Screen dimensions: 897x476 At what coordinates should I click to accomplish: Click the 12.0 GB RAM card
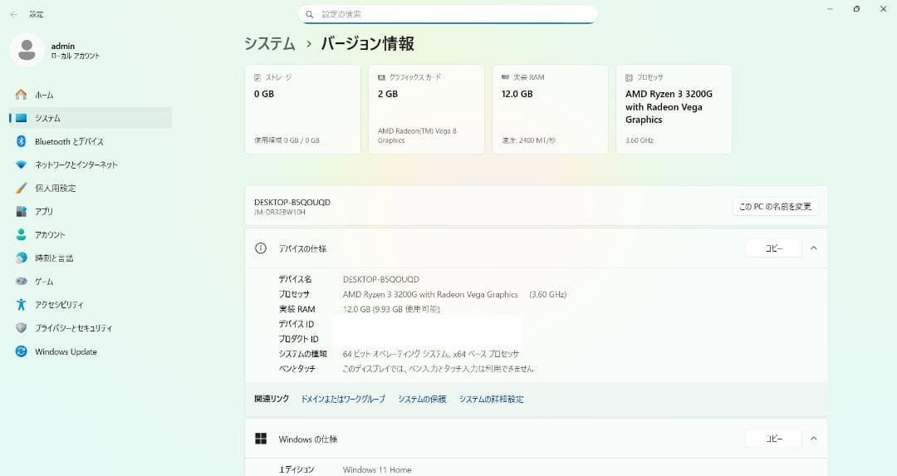551,109
